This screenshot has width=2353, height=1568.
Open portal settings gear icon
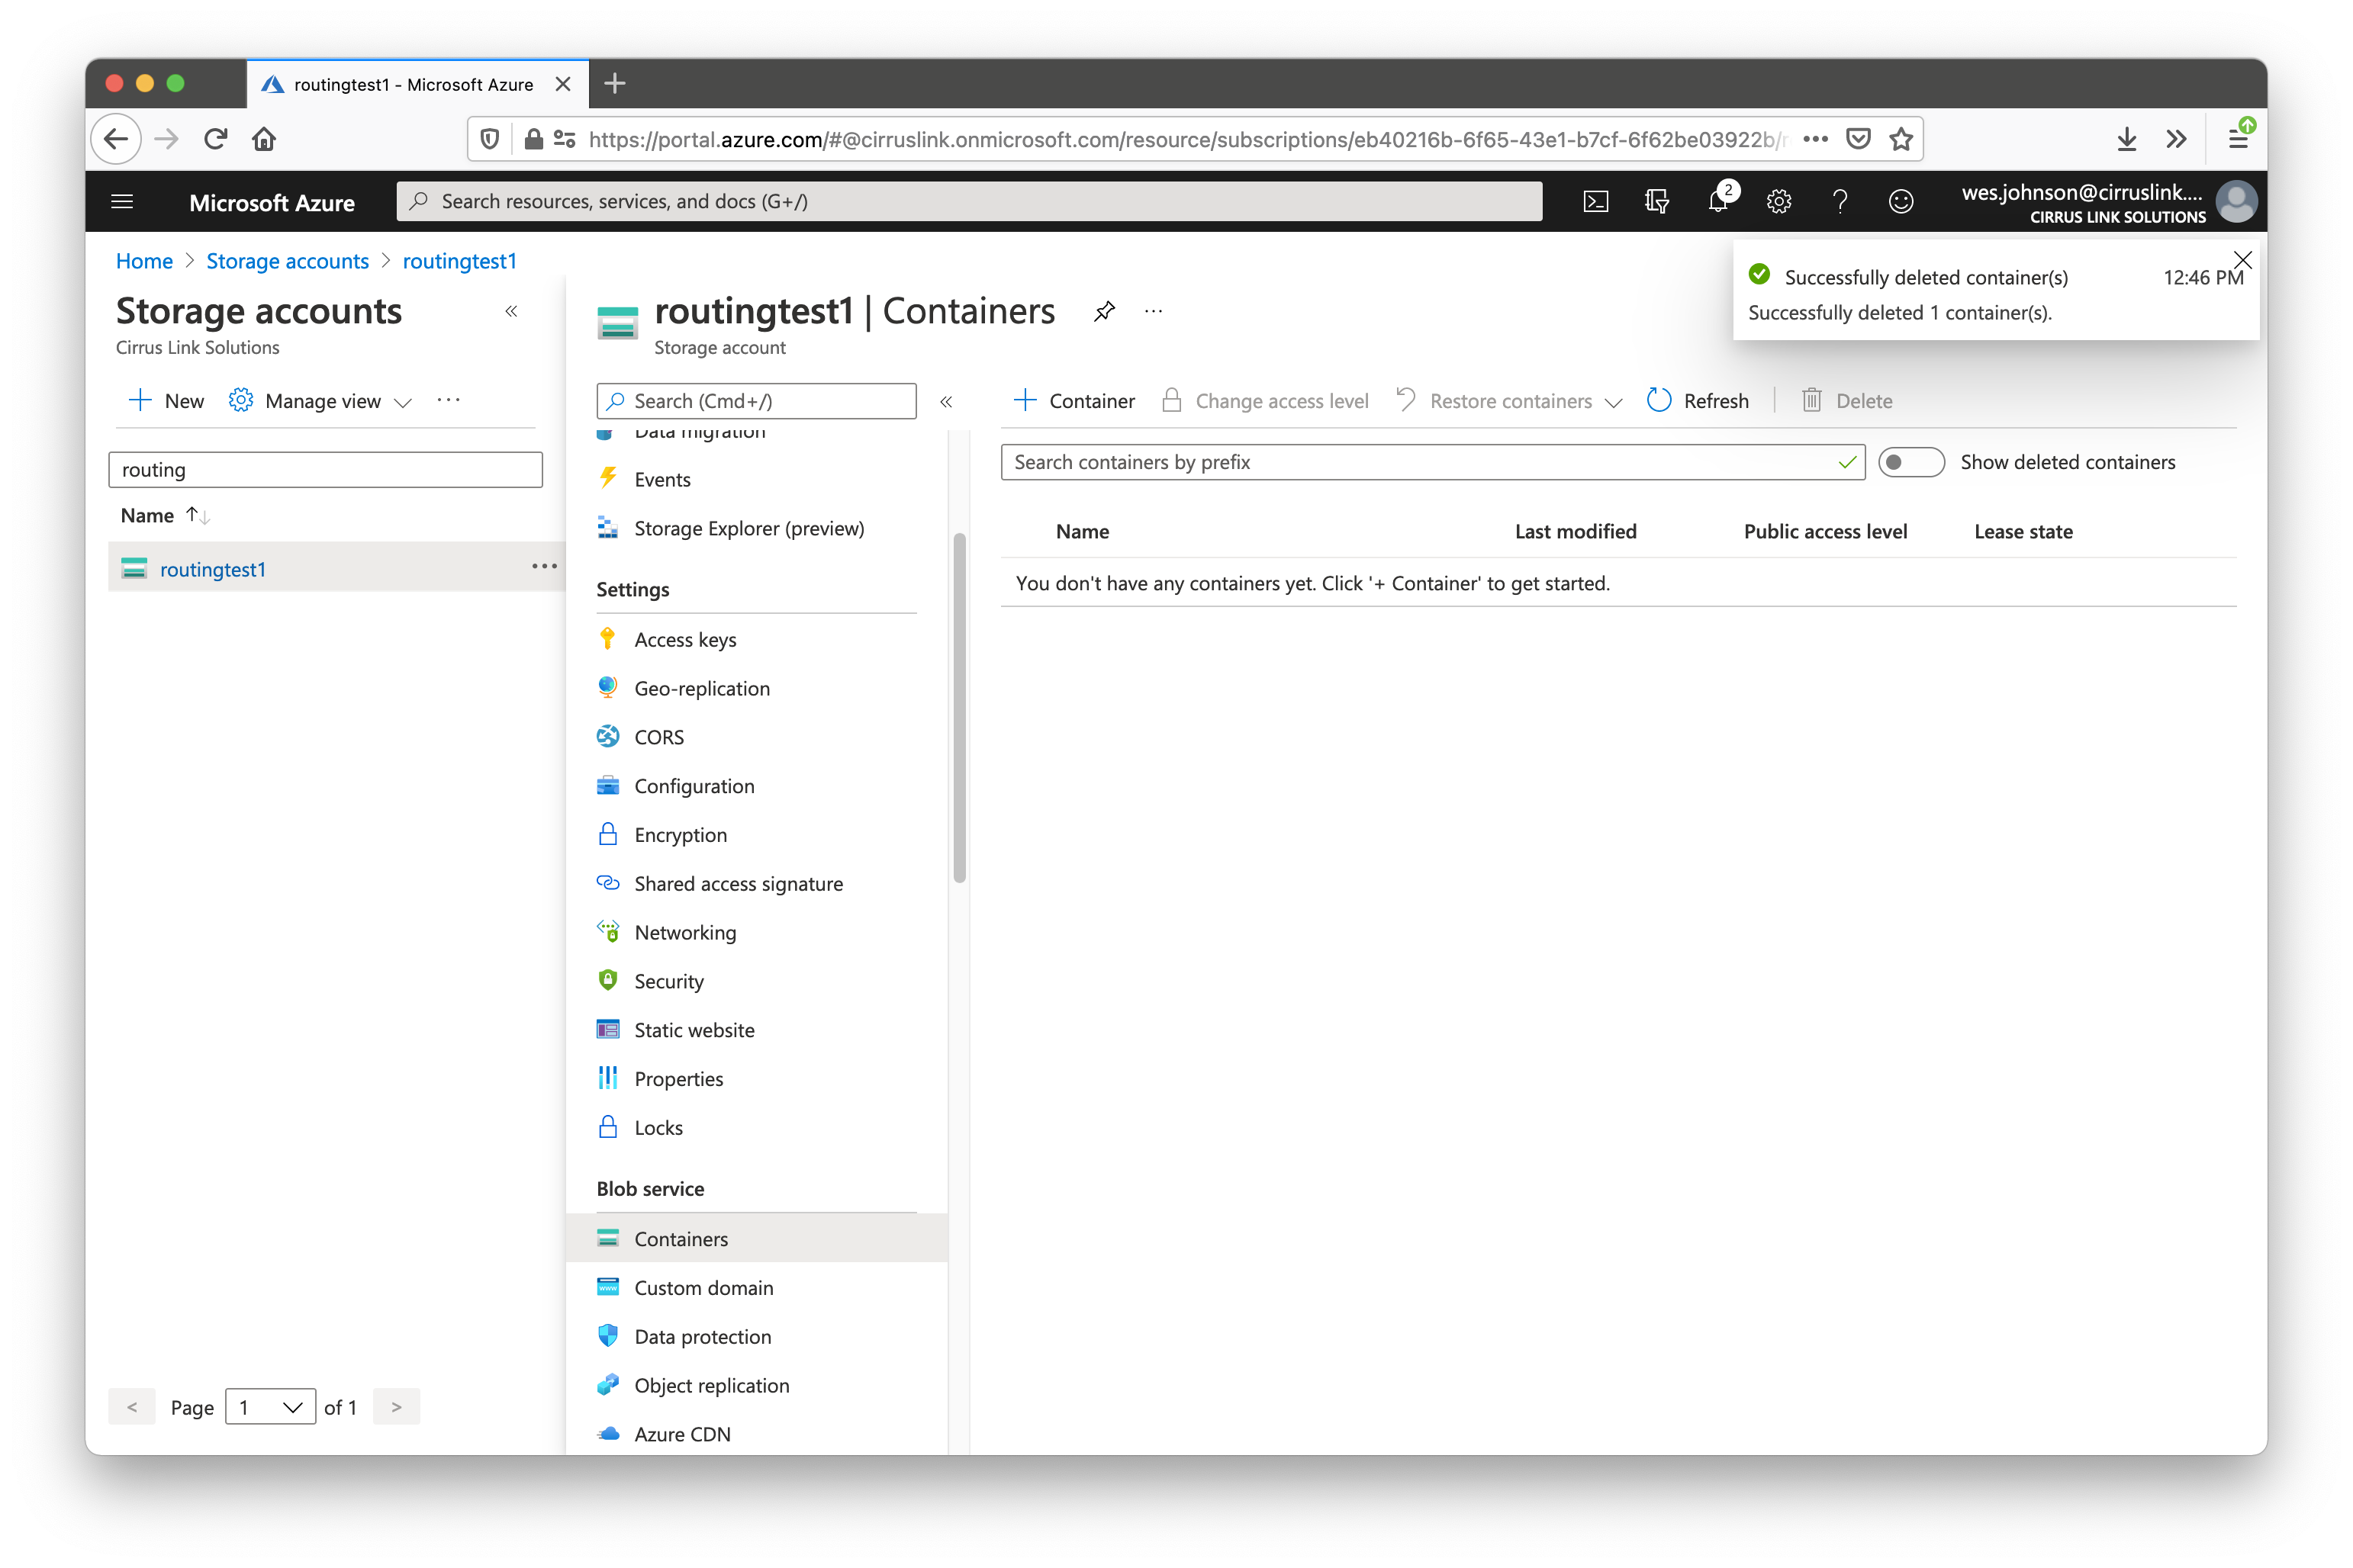(x=1778, y=202)
